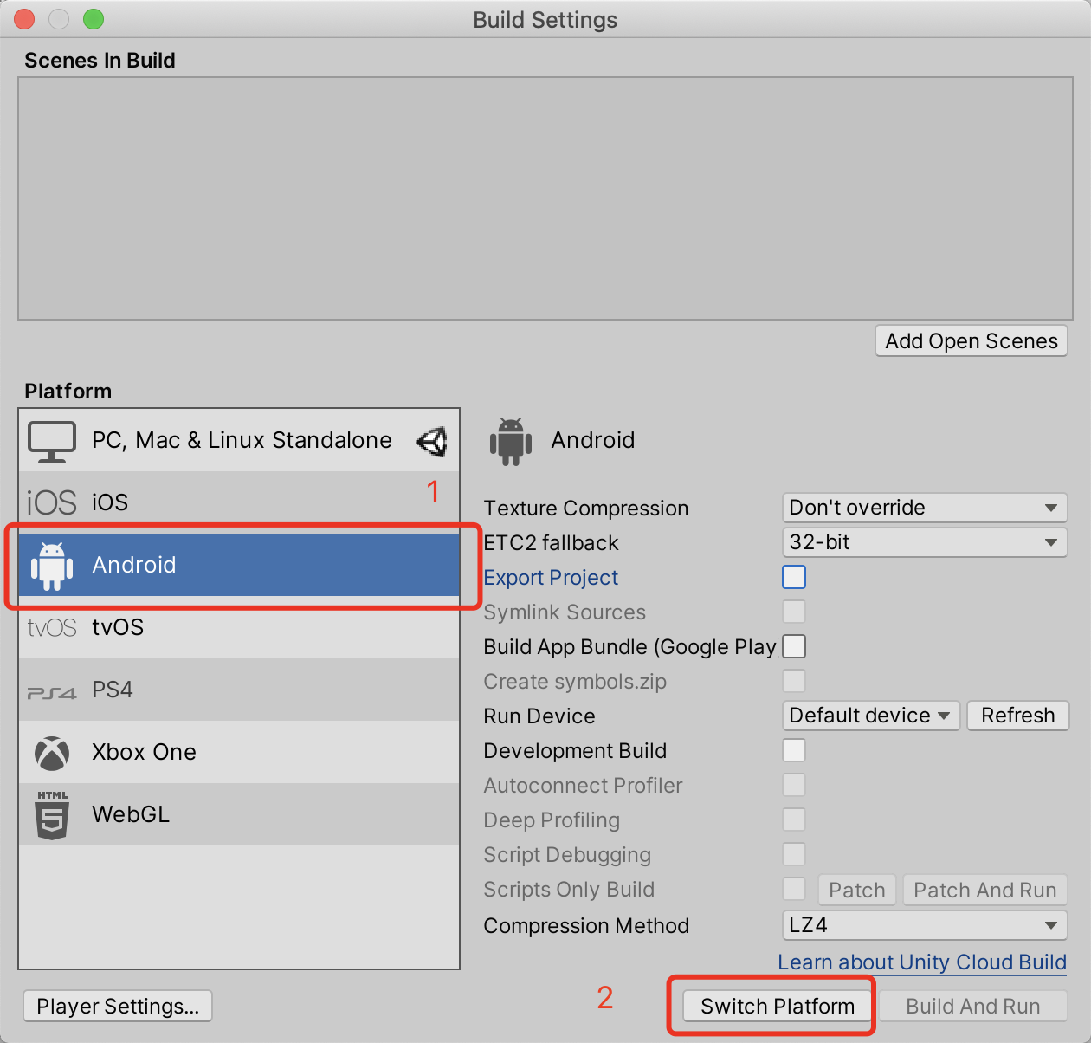The height and width of the screenshot is (1043, 1091).
Task: Click the Texture Compression label
Action: point(586,509)
